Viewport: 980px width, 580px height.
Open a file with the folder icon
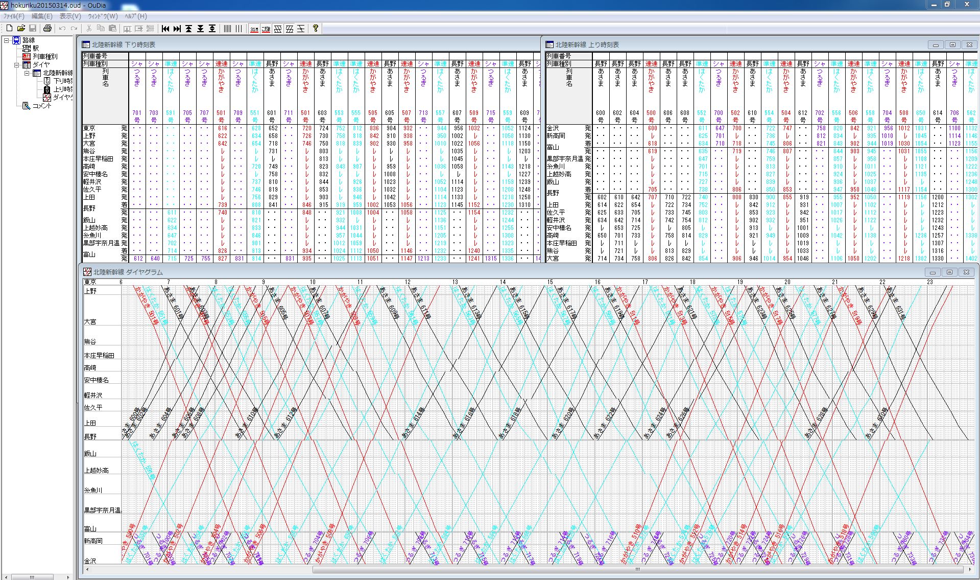(x=21, y=29)
